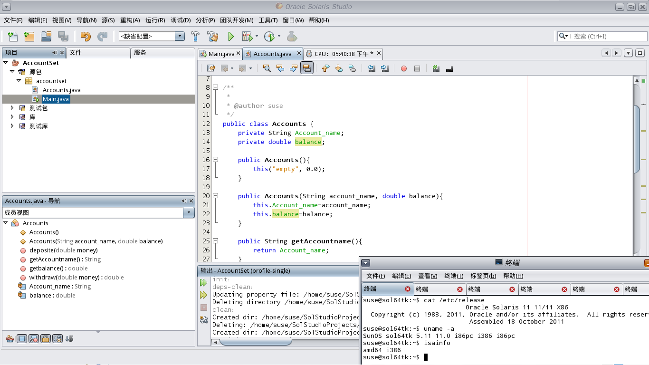Shift the line right in editor toolbar
The image size is (649, 365).
(x=385, y=68)
